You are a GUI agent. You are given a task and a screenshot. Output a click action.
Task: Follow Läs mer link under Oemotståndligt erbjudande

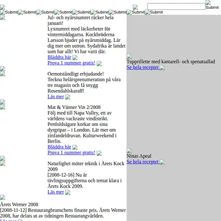(x=56, y=97)
